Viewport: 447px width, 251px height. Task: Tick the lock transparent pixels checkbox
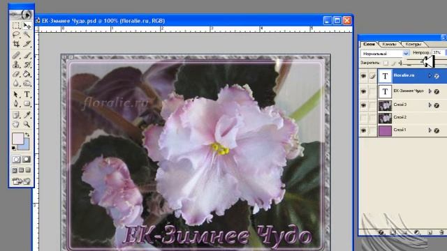pyautogui.click(x=386, y=63)
